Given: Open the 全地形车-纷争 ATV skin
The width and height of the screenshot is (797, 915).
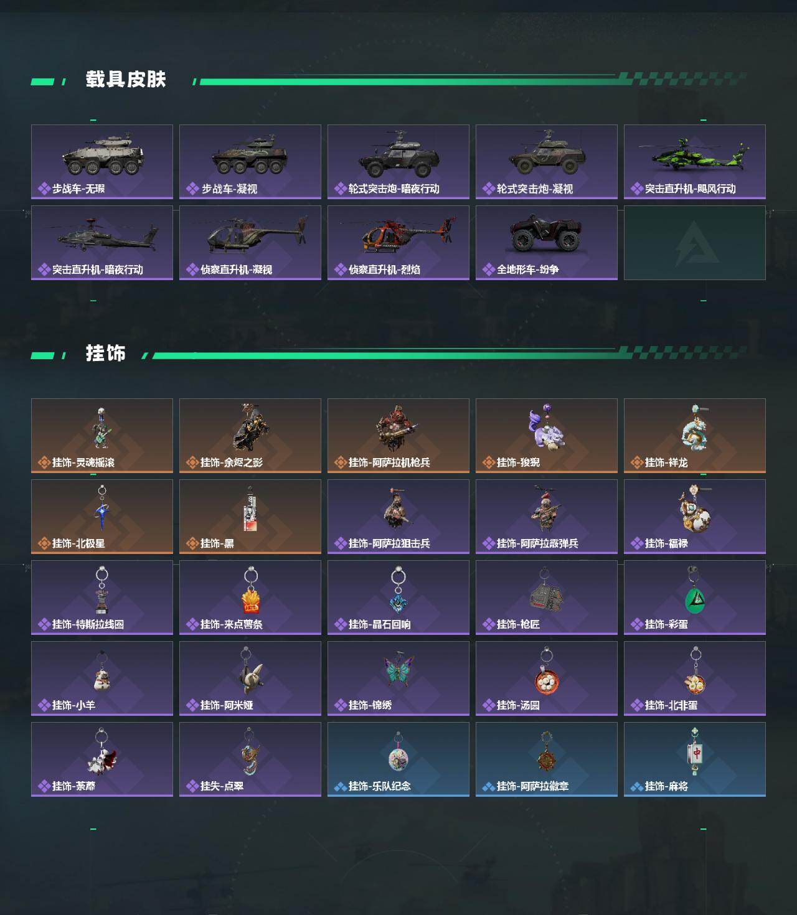Looking at the screenshot, I should click(x=547, y=243).
